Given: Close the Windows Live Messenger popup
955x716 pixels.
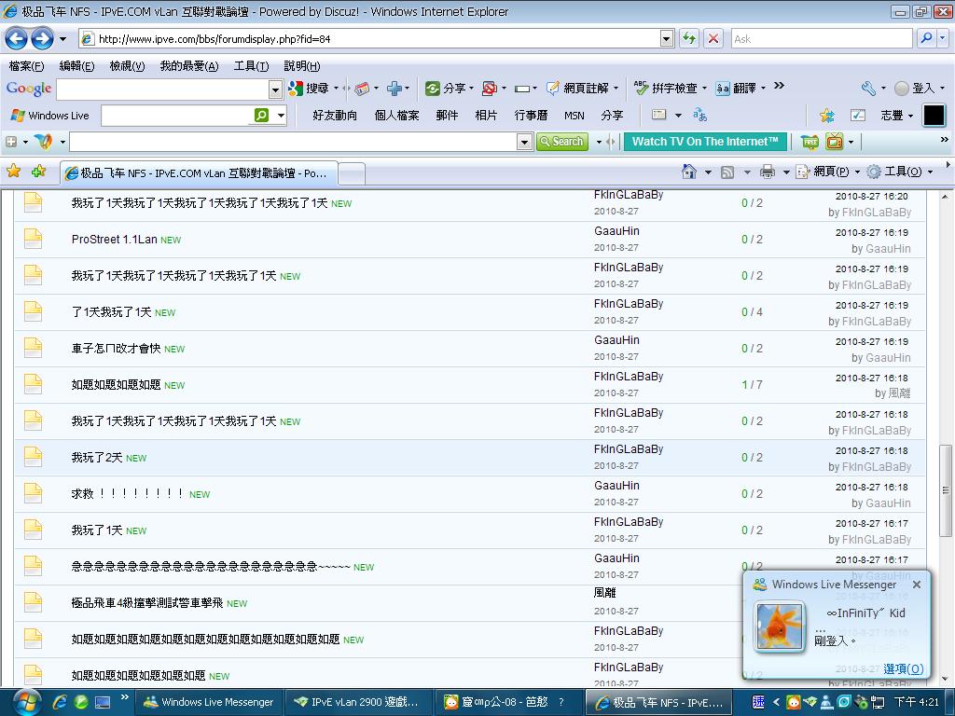Looking at the screenshot, I should tap(916, 585).
